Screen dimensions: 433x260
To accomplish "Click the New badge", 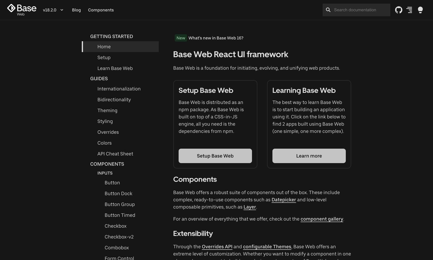I will 181,38.
